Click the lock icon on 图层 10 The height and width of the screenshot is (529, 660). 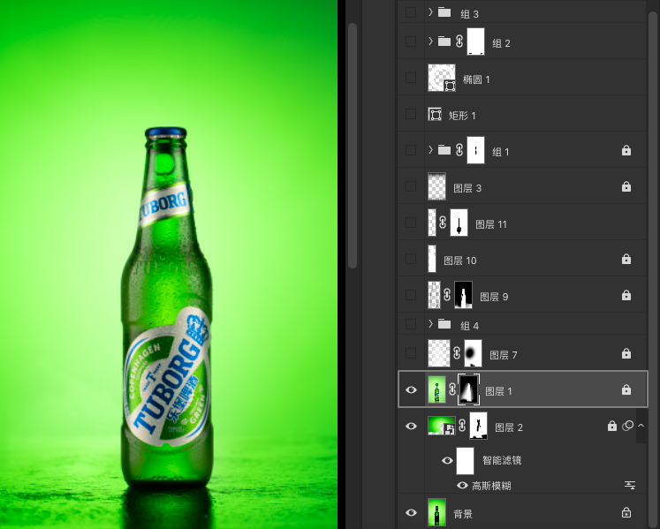(x=626, y=259)
